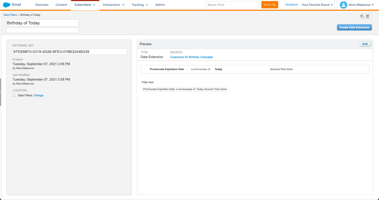Open Customers for Birthday Campaign source link

coord(191,57)
